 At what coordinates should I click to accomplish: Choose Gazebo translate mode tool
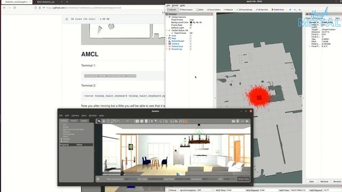(x=104, y=121)
